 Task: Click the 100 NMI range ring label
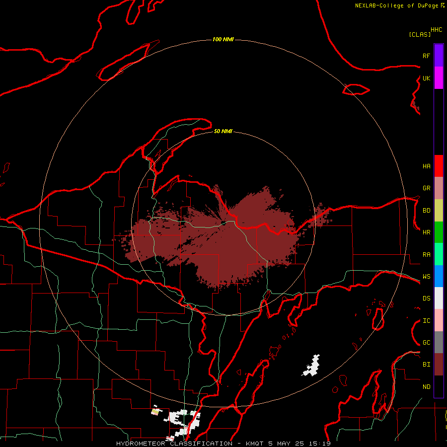coord(223,39)
